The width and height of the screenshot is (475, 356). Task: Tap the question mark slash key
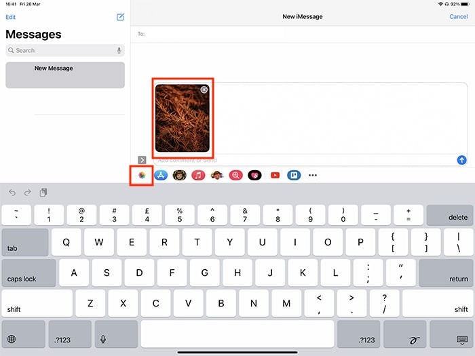(385, 303)
